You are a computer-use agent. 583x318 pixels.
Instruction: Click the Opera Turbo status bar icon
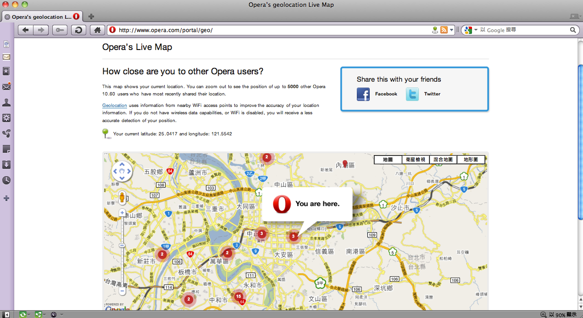(x=54, y=314)
